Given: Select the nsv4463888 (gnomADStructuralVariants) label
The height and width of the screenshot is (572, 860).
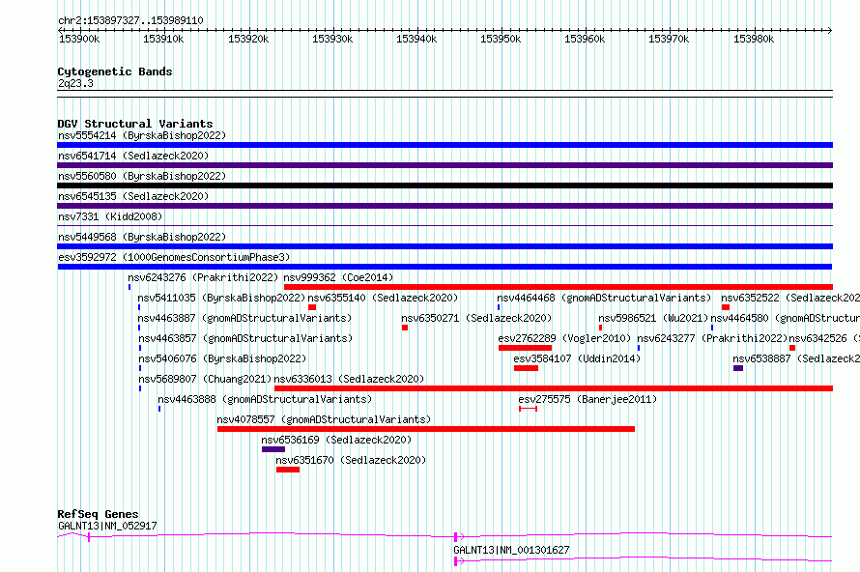Looking at the screenshot, I should coord(265,399).
